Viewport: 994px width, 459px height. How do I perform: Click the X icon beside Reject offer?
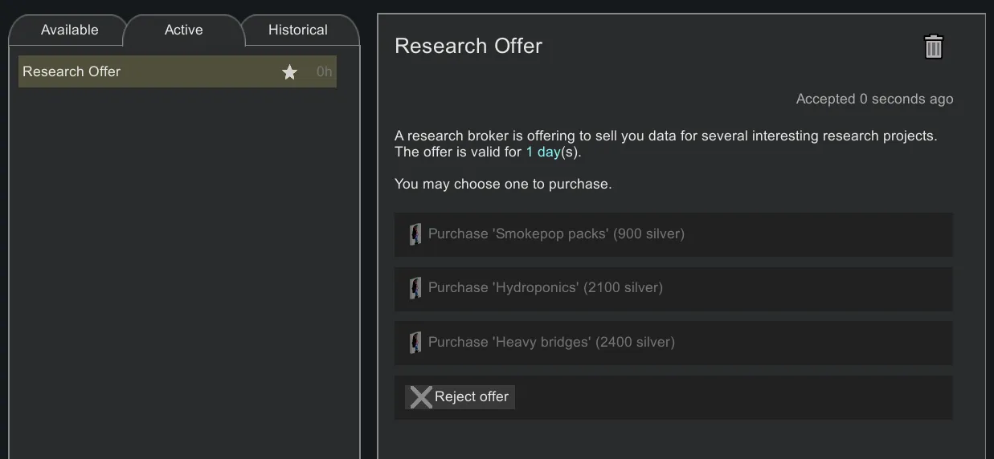[x=421, y=397]
